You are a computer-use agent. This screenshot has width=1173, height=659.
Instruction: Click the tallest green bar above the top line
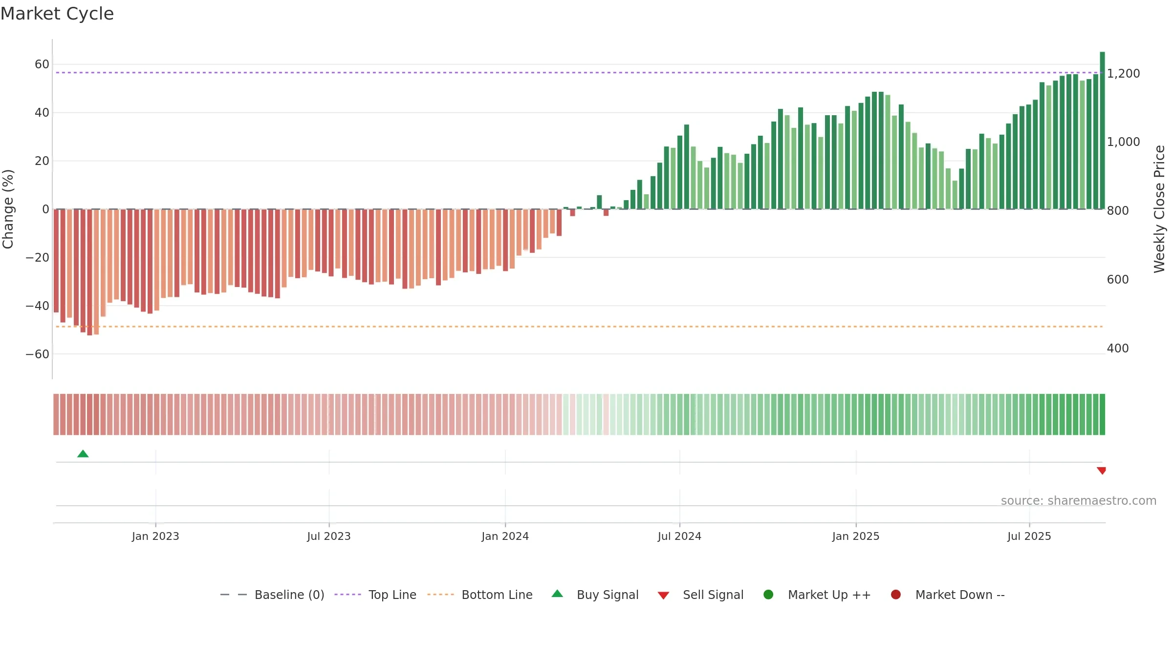coord(1102,130)
